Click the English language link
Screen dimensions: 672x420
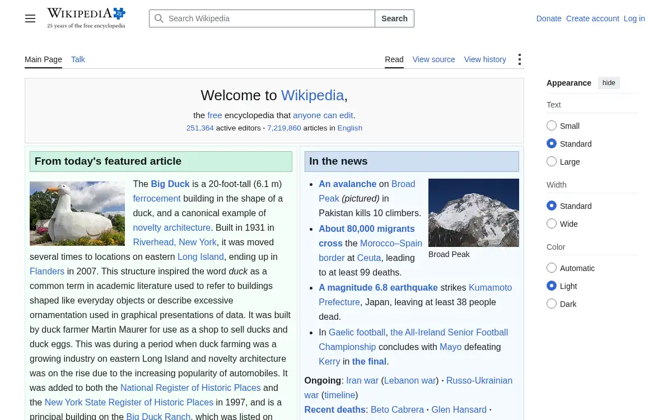pos(350,128)
